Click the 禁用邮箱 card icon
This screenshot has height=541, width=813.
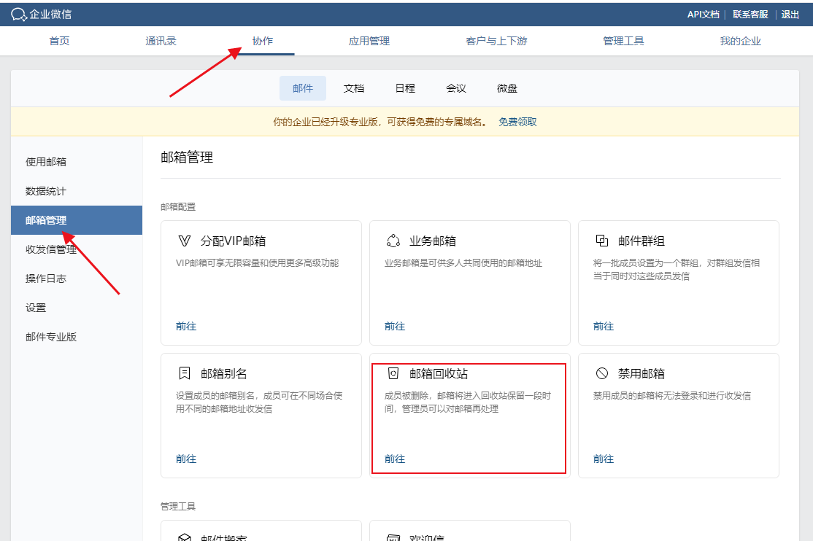pyautogui.click(x=602, y=373)
